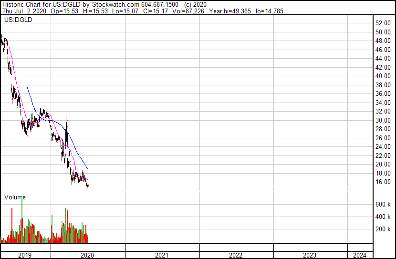Screen dimensions: 396x259
Task: Click the end of the blue moving average line
Action: 88,169
